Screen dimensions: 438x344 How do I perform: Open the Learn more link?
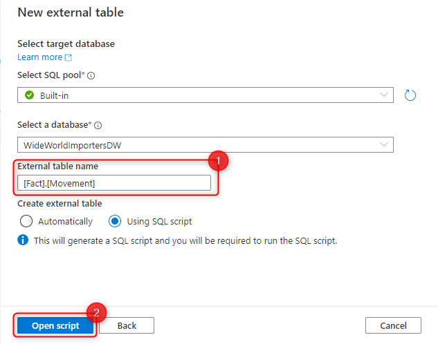pyautogui.click(x=40, y=57)
